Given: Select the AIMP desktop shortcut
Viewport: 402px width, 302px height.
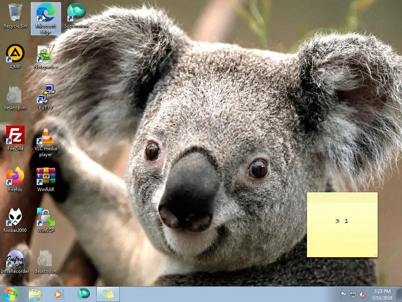Looking at the screenshot, I should pos(15,57).
